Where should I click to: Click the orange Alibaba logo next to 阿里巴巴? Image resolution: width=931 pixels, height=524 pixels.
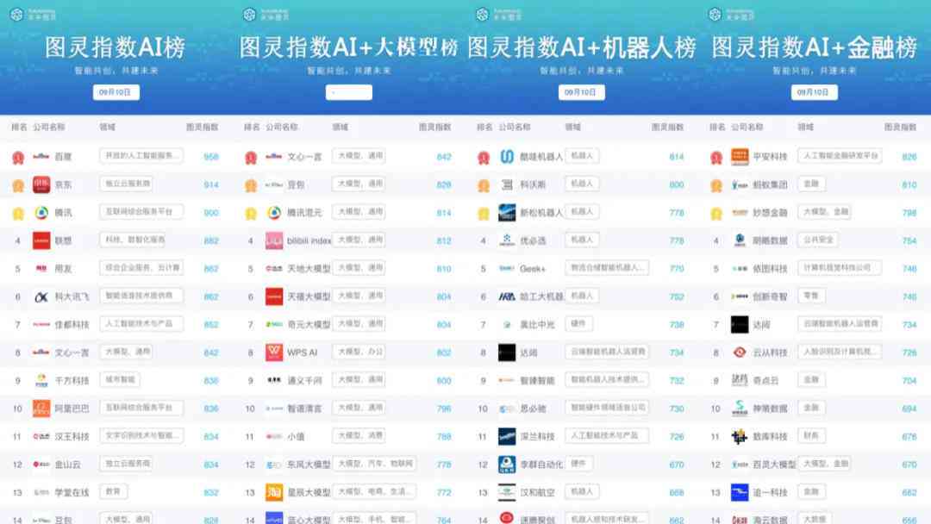pos(41,409)
